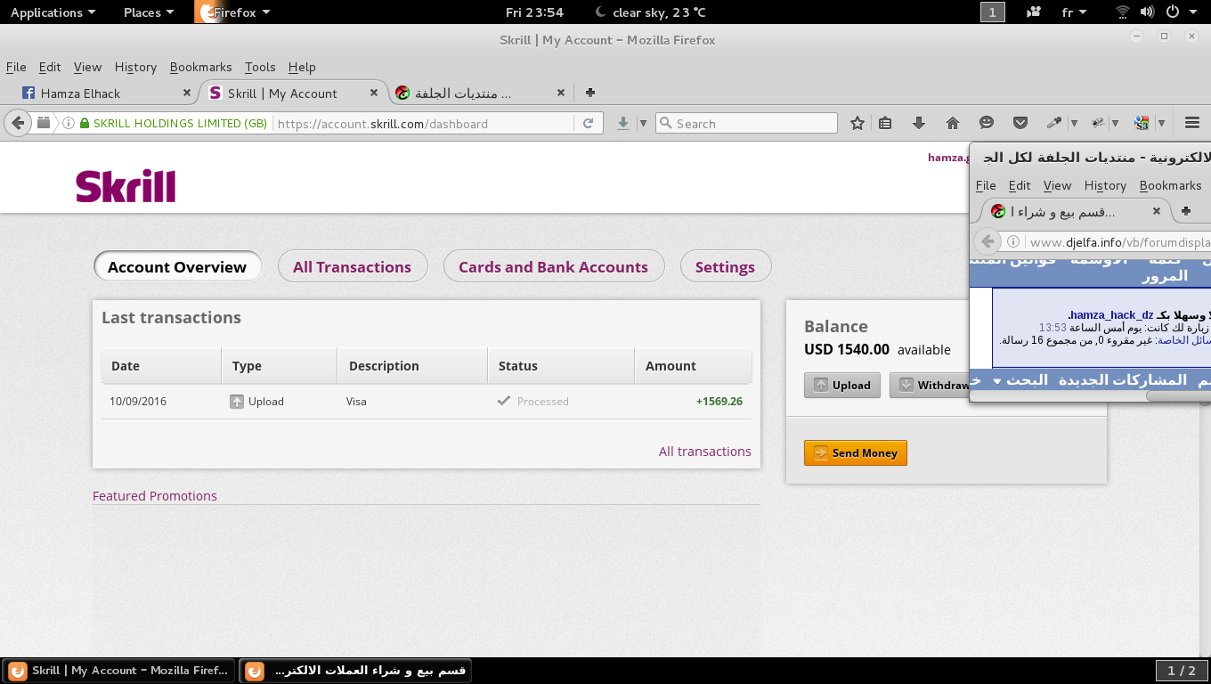
Task: Click the djelfa.info address bar
Action: [1119, 241]
